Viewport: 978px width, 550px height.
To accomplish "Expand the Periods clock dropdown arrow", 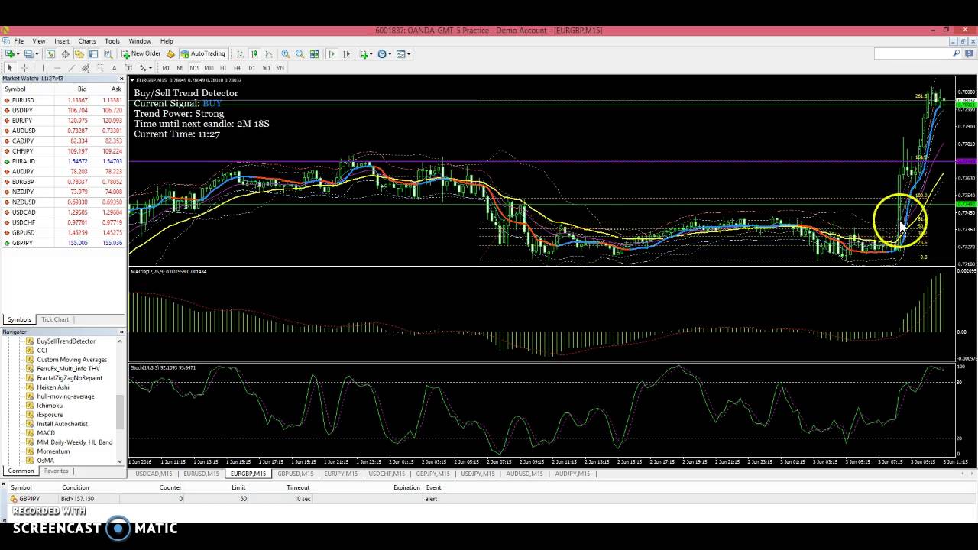I will (390, 54).
